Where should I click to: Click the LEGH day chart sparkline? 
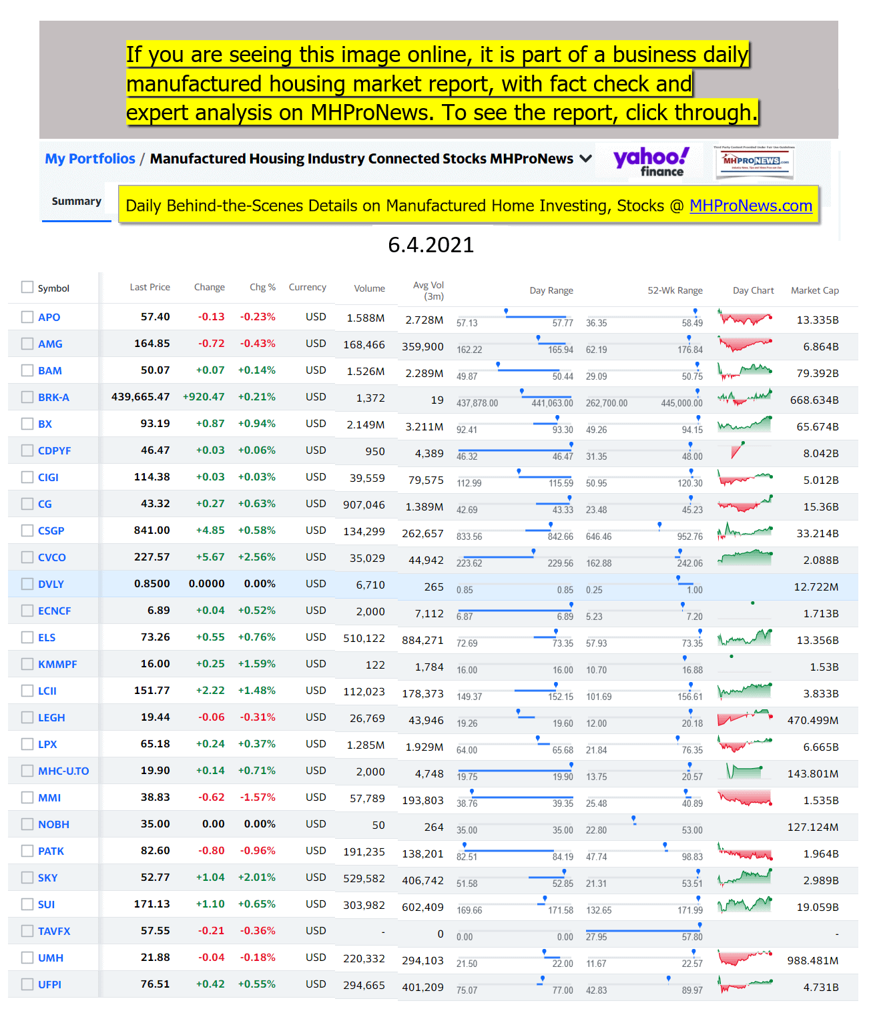coord(745,717)
